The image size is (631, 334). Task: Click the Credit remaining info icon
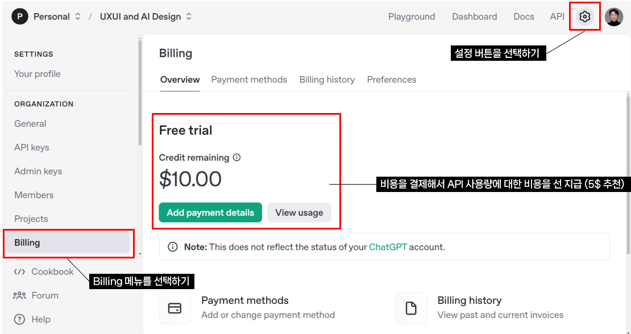click(x=237, y=157)
